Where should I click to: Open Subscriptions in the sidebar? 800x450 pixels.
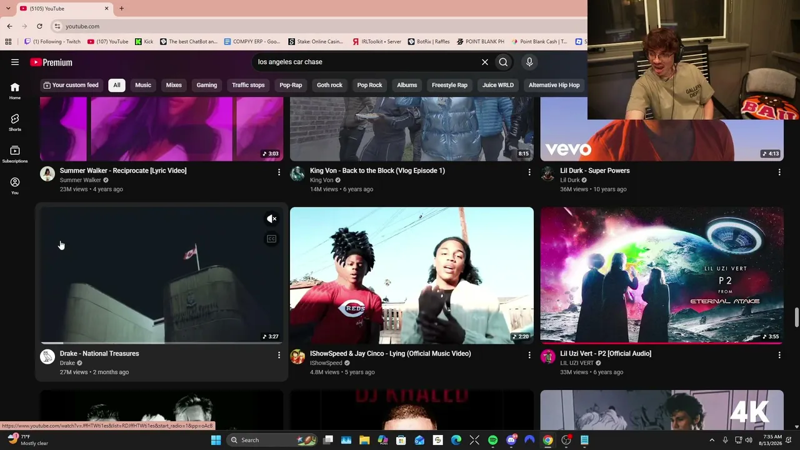click(x=15, y=154)
